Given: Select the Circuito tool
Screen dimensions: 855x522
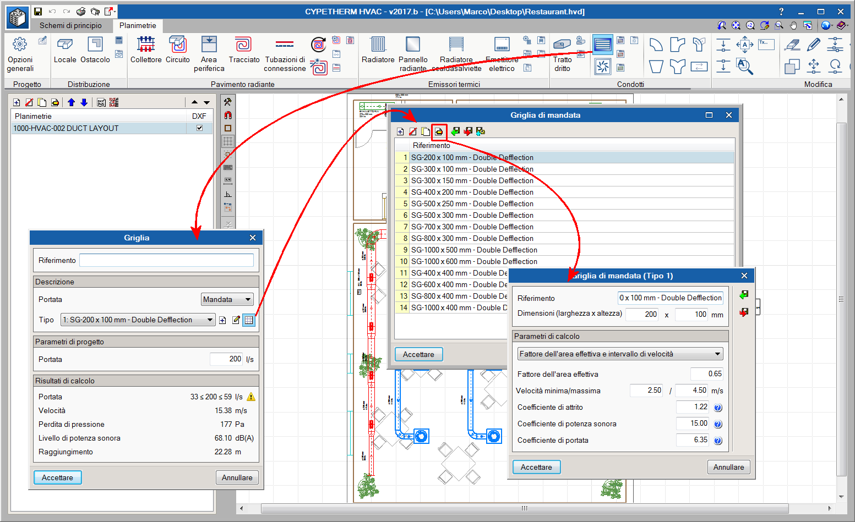Looking at the screenshot, I should coord(178,50).
